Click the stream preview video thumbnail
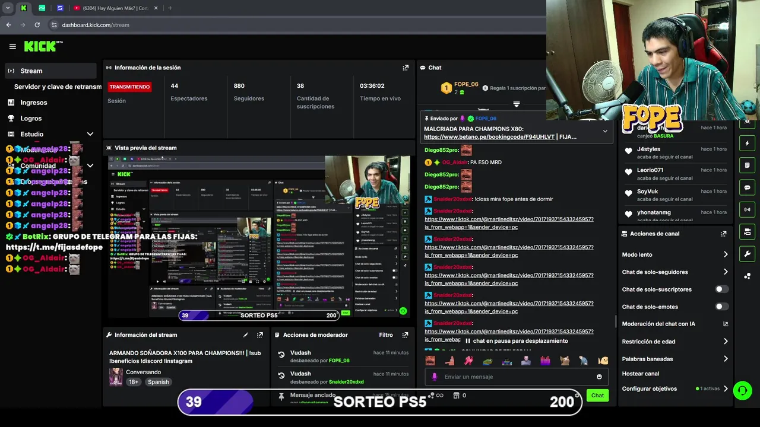The width and height of the screenshot is (760, 427). coord(259,237)
